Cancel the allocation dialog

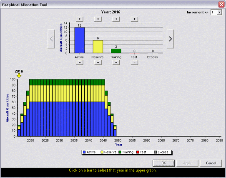pos(211,163)
